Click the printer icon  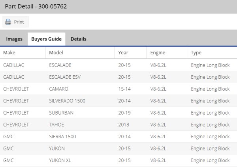(8, 22)
